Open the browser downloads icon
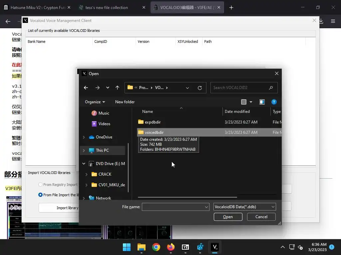This screenshot has height=255, width=341. point(321,21)
